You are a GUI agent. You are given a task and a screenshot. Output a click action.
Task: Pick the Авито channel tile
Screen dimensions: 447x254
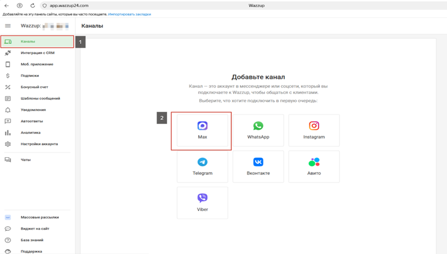point(314,166)
